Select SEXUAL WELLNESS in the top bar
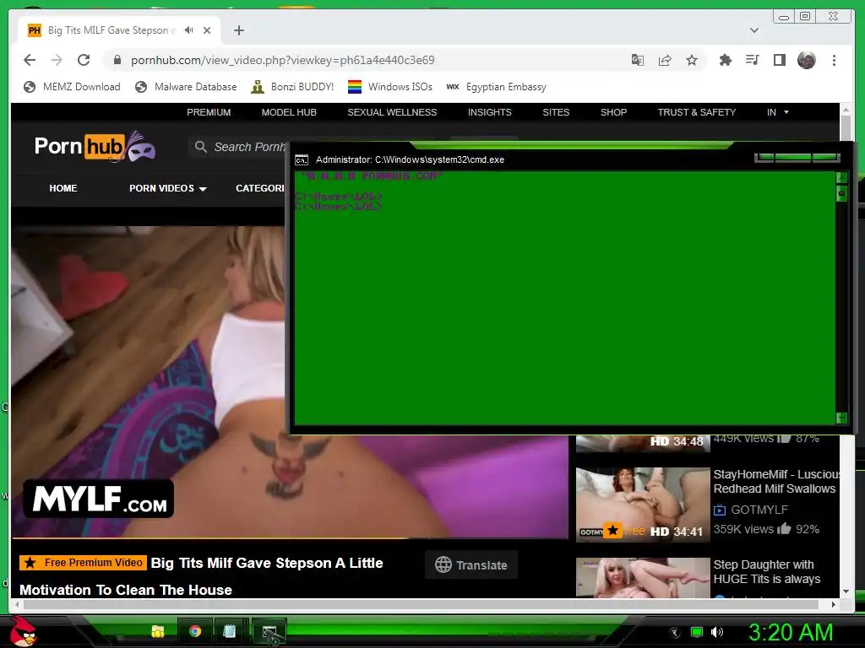This screenshot has height=648, width=865. pyautogui.click(x=392, y=112)
